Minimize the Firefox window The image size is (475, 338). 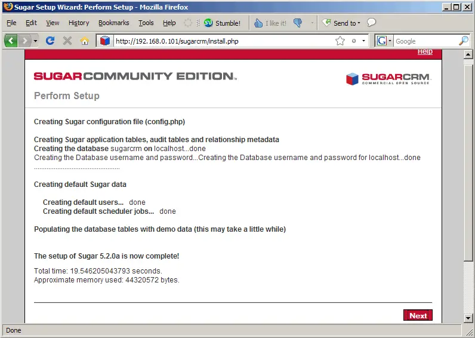pyautogui.click(x=446, y=7)
